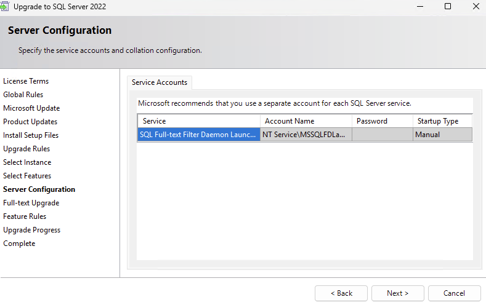
Task: Click Server Configuration step in sidebar
Action: 39,189
